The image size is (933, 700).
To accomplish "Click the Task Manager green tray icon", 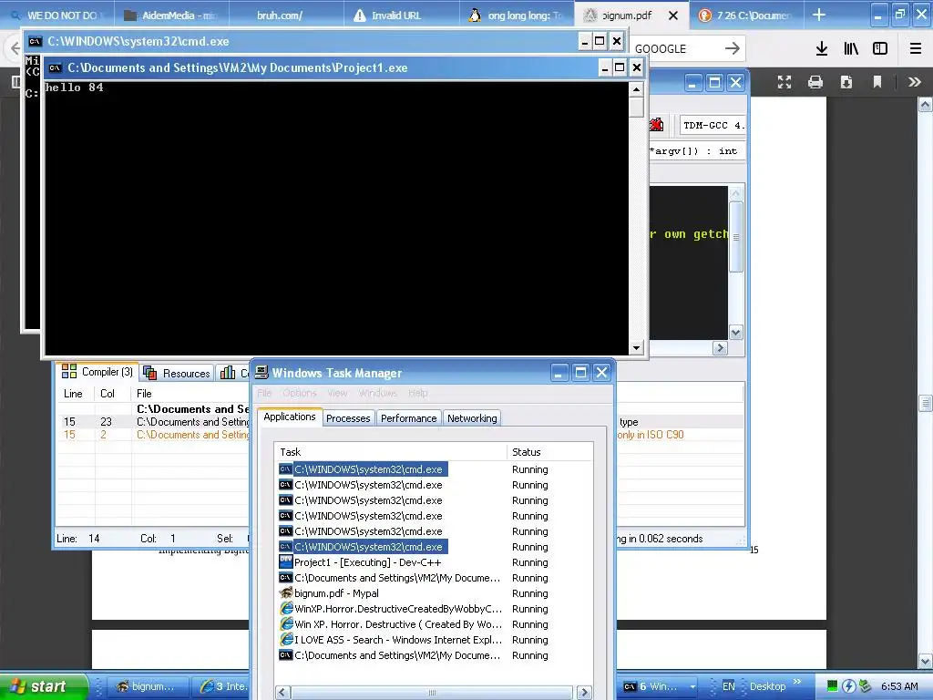I will point(833,686).
